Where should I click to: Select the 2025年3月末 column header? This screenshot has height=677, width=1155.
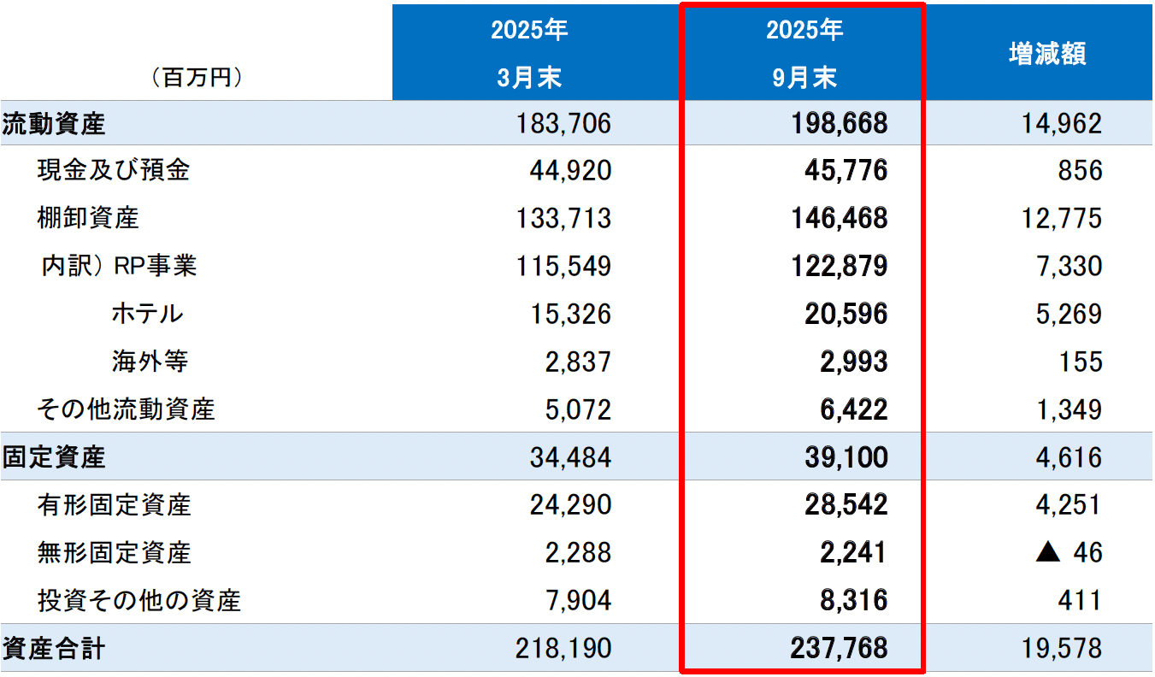pos(529,54)
